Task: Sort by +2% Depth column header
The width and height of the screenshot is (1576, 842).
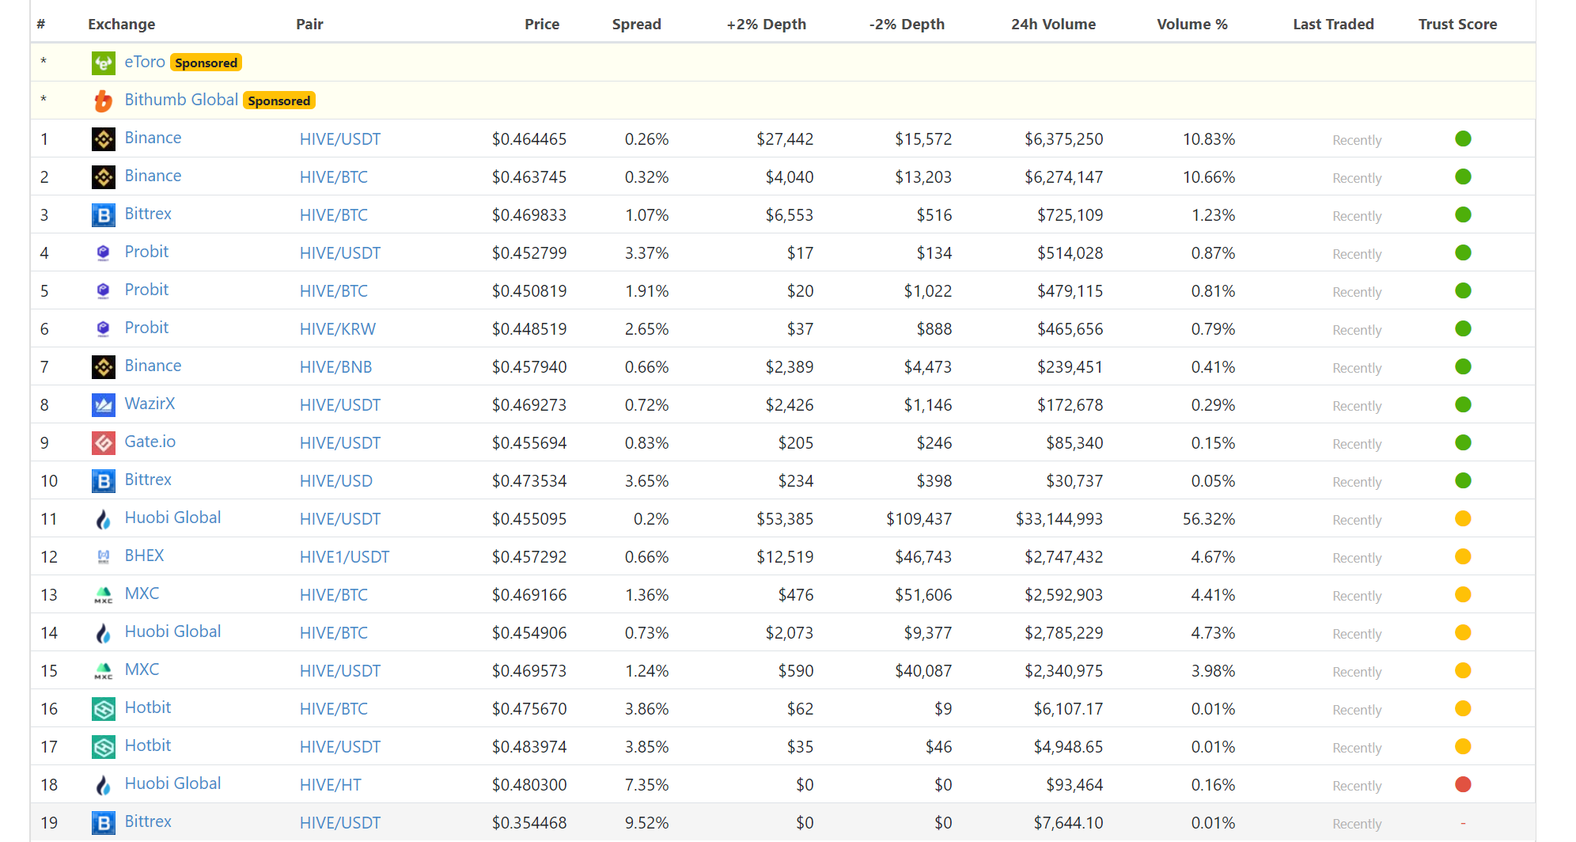Action: click(767, 25)
